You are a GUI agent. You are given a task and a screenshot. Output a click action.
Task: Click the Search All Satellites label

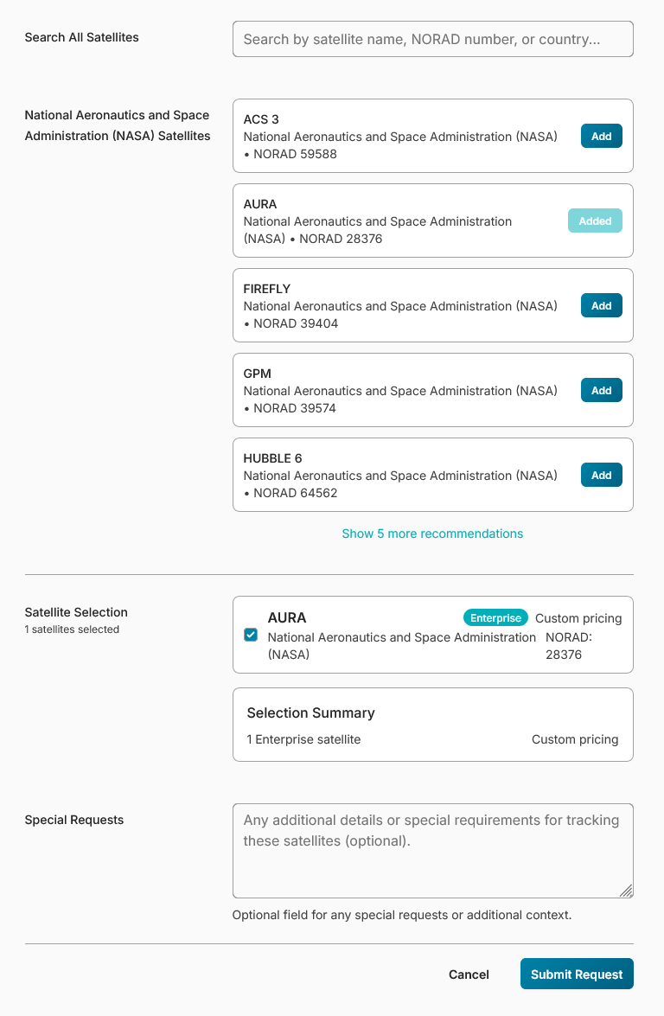[x=81, y=37]
